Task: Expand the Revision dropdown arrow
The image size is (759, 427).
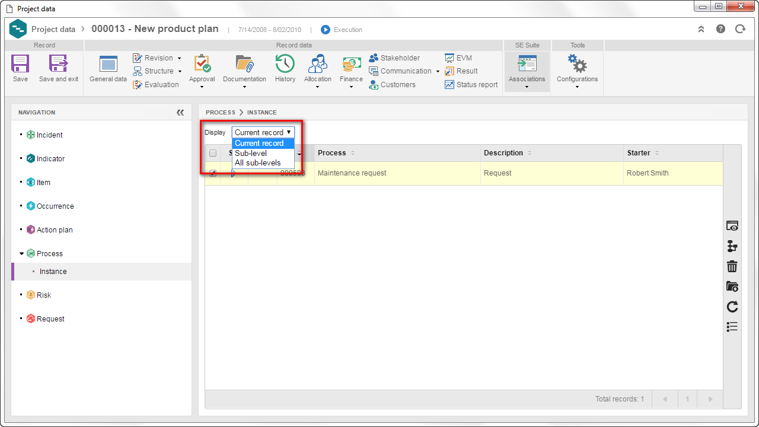Action: pos(179,59)
